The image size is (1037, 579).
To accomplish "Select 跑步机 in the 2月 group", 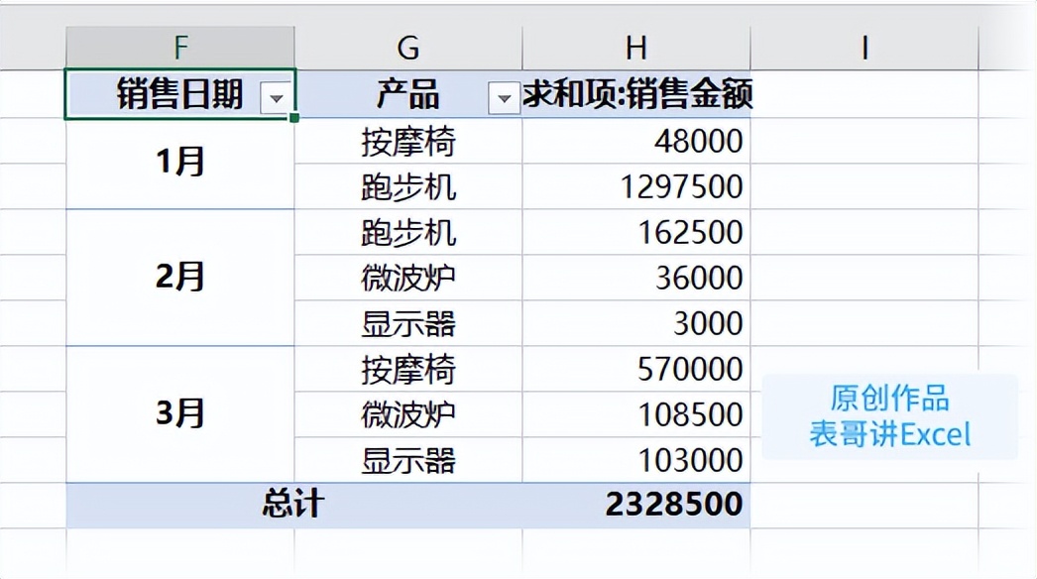I will [x=408, y=232].
